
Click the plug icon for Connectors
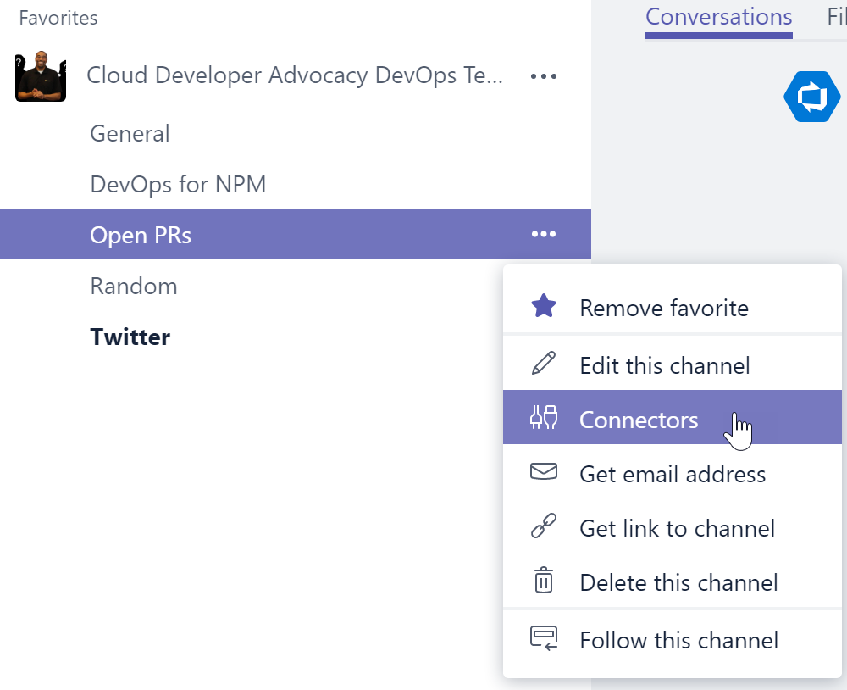544,417
